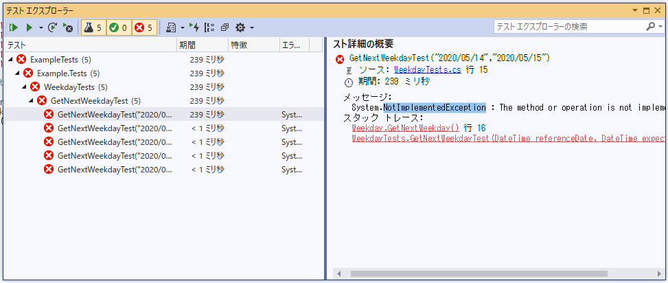Run failed tests icon
The width and height of the screenshot is (668, 283).
[x=68, y=27]
